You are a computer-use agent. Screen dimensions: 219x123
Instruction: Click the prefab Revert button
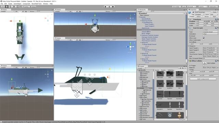click(207, 17)
